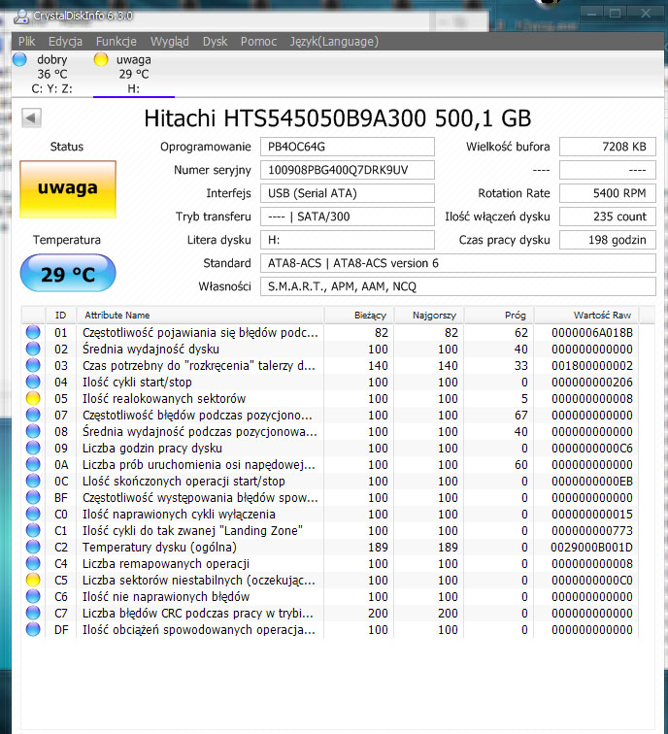The image size is (668, 734).
Task: Click the blue orb for attribute 08
Action: tap(33, 431)
